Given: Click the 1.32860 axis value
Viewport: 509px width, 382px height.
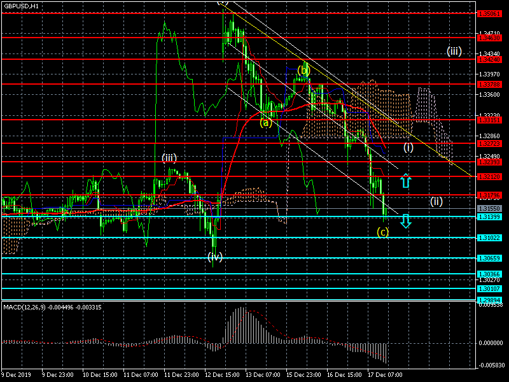Looking at the screenshot, I should pos(489,136).
